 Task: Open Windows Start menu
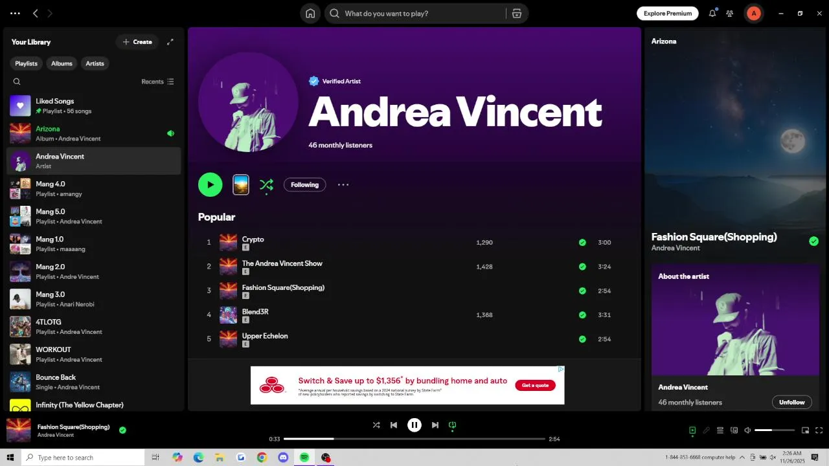(10, 458)
